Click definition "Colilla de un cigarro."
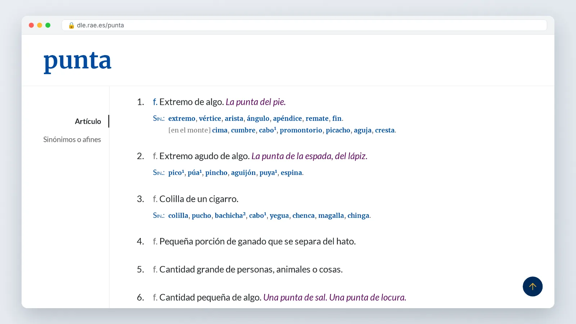This screenshot has height=324, width=576. click(x=199, y=199)
